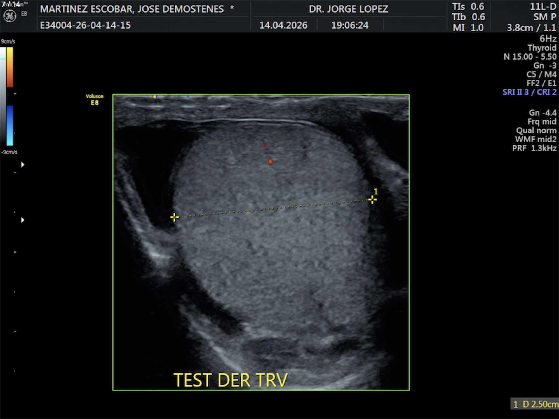The width and height of the screenshot is (559, 419).
Task: Select the left caliper cross marker
Action: tap(174, 217)
